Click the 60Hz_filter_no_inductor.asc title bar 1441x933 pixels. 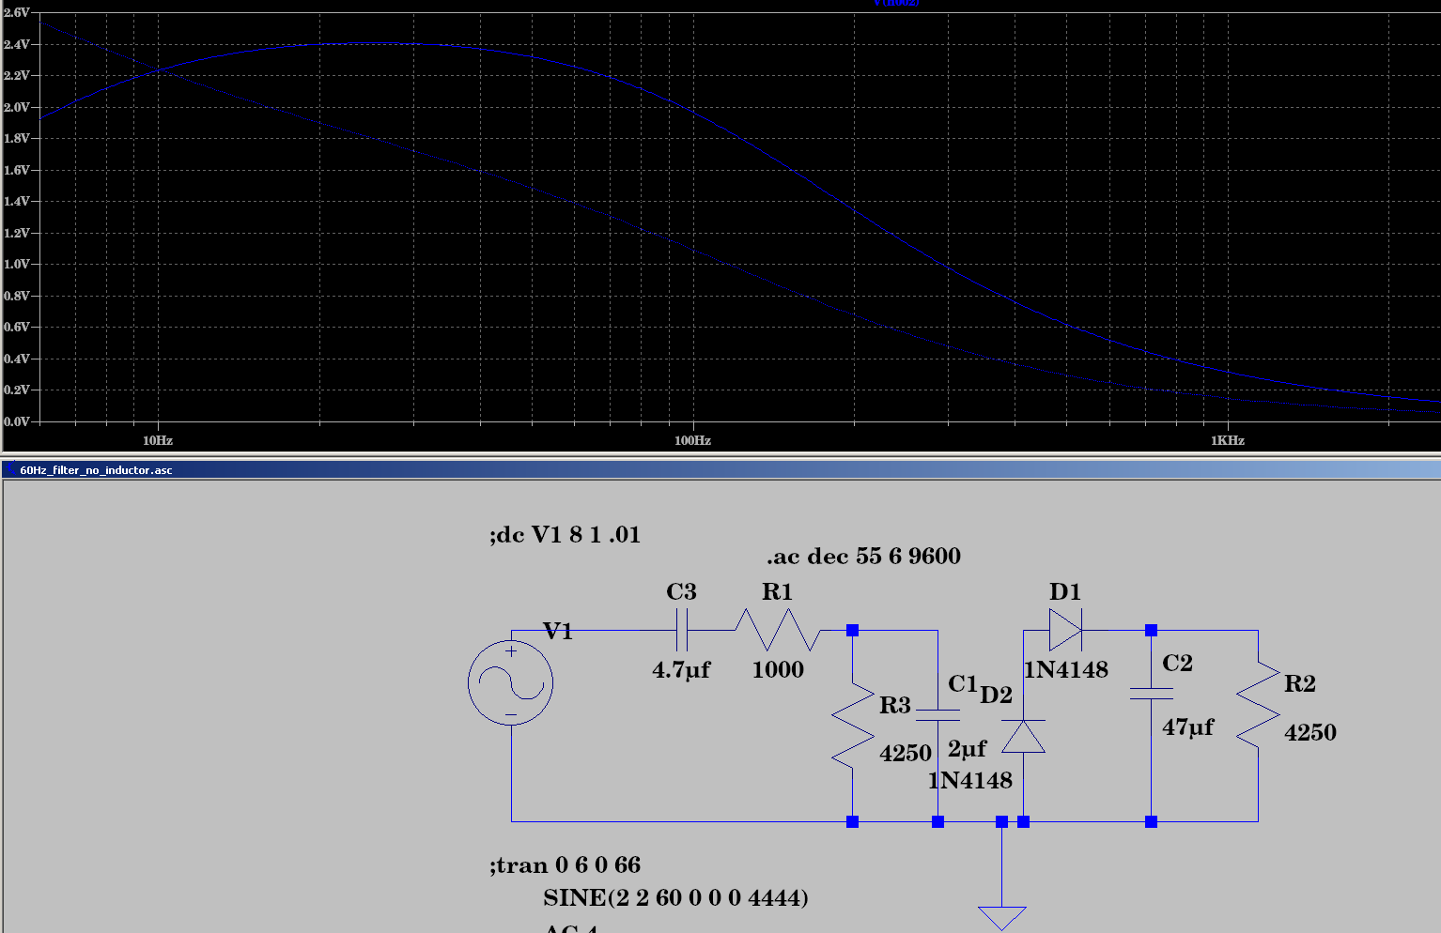point(99,469)
